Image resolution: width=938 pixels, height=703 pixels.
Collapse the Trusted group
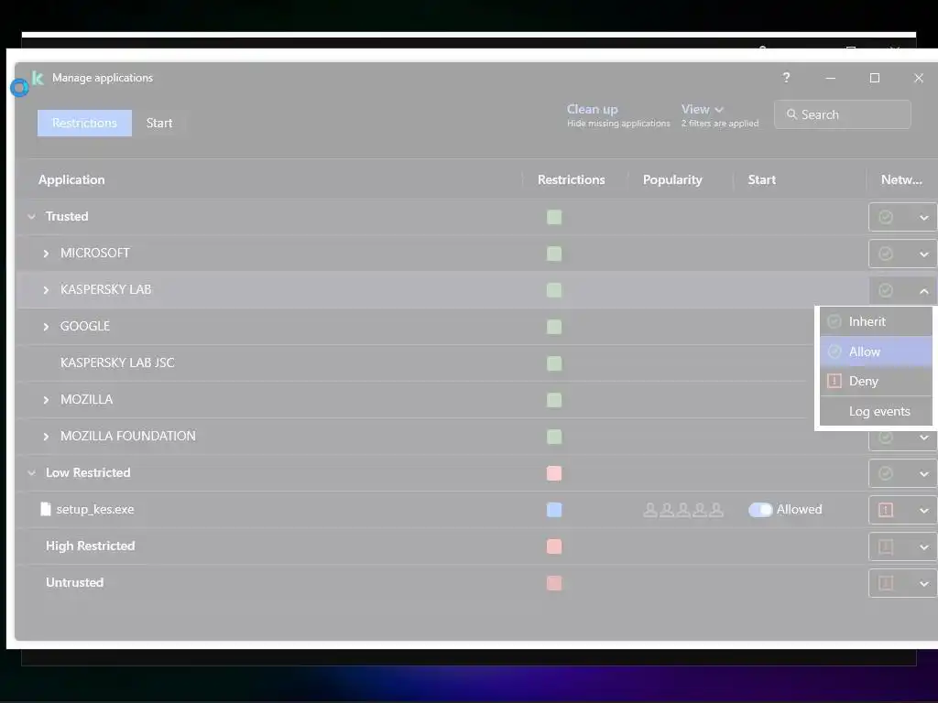(32, 216)
